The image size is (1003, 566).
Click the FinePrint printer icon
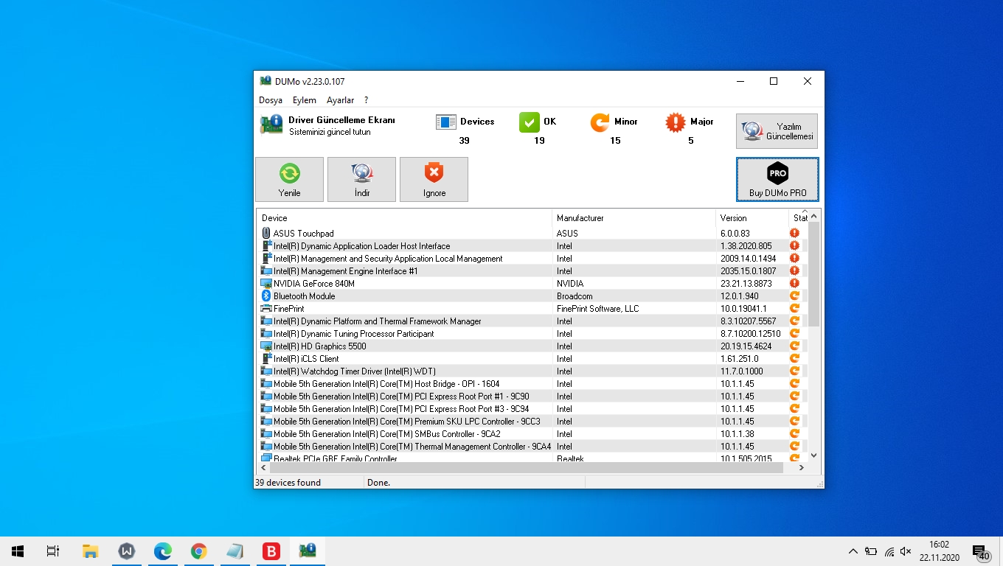(x=266, y=309)
